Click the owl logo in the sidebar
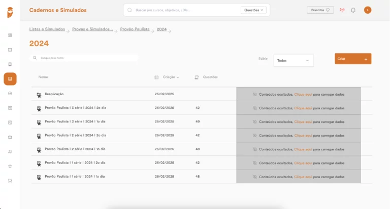The image size is (390, 209). tap(10, 13)
